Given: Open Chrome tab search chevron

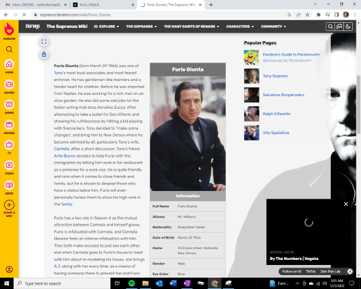Looking at the screenshot, I should point(316,4).
